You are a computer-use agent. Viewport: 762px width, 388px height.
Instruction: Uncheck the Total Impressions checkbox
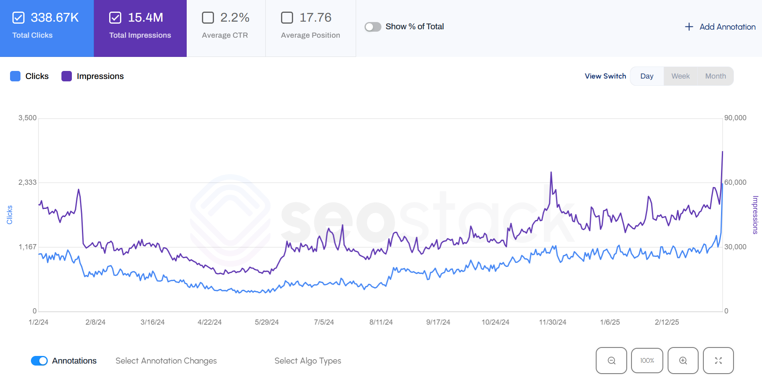tap(115, 18)
